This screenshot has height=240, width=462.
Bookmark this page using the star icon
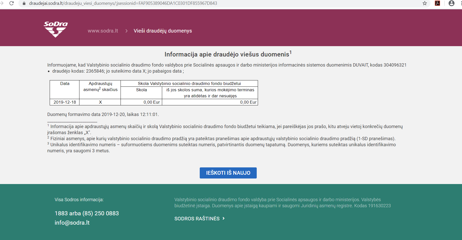tap(425, 3)
